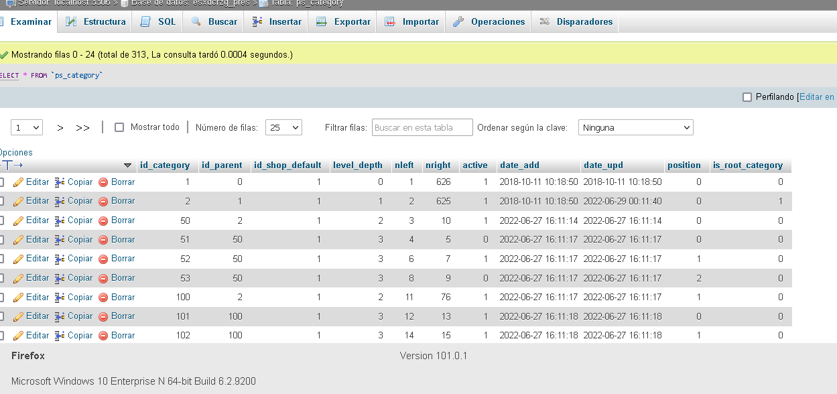837x394 pixels.
Task: Click Copiar icon for category 52 row
Action: [59, 259]
